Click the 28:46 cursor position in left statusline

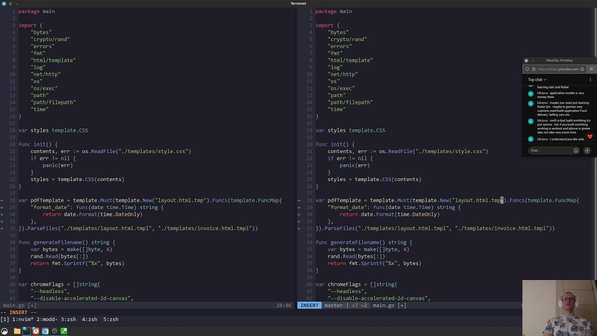click(284, 305)
